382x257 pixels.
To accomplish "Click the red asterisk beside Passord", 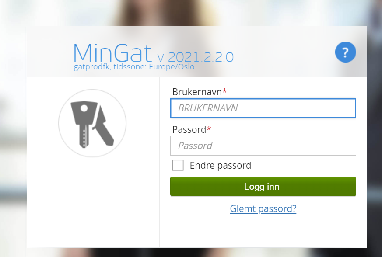I will pyautogui.click(x=209, y=129).
